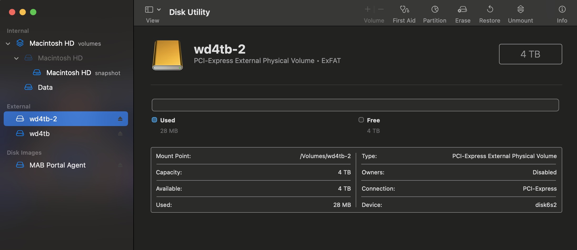Select the MAB Portal Agent disk image
Viewport: 577px width, 250px height.
click(x=57, y=165)
